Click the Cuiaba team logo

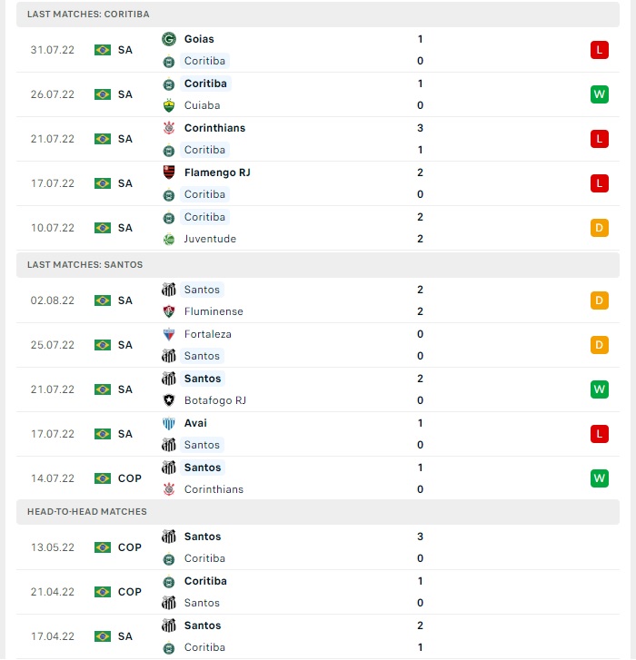coord(169,105)
